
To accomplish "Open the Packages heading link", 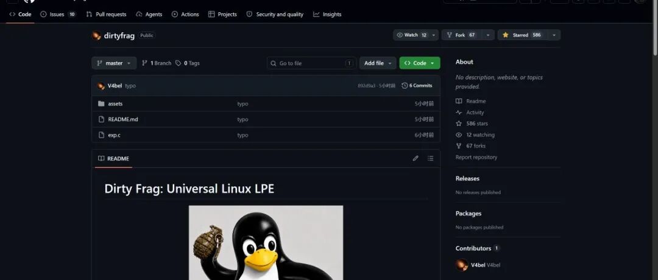I will click(469, 214).
